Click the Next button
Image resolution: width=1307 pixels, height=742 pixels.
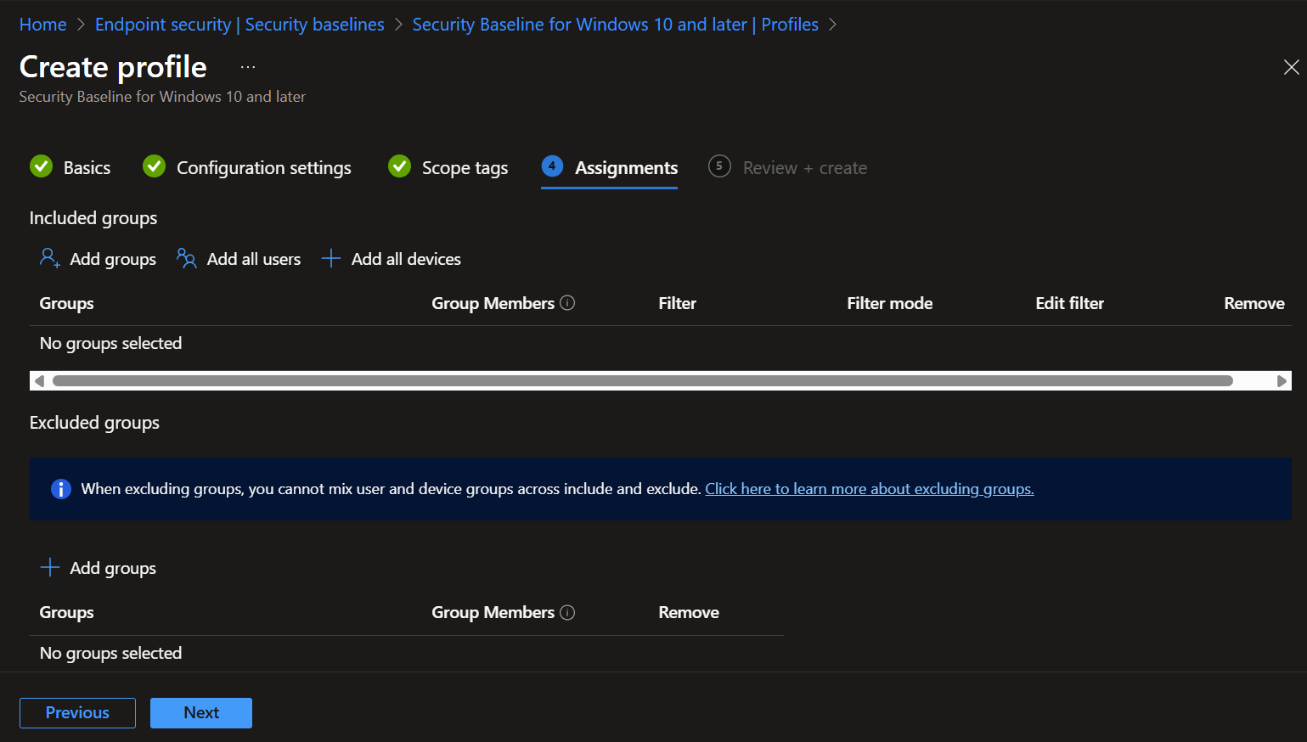tap(201, 713)
